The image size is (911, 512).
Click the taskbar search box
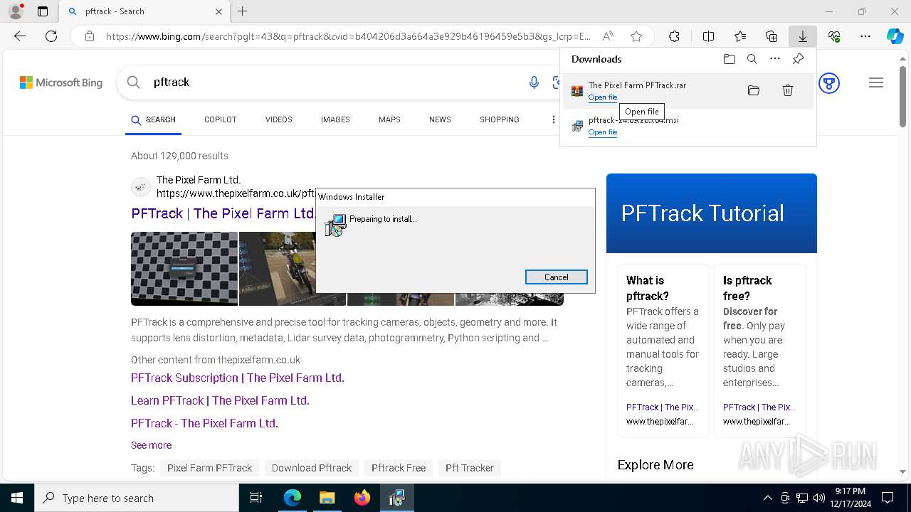click(x=137, y=498)
